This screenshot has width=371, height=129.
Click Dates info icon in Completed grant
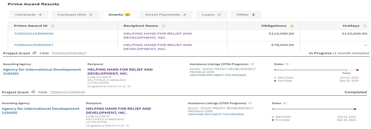[x=285, y=103]
